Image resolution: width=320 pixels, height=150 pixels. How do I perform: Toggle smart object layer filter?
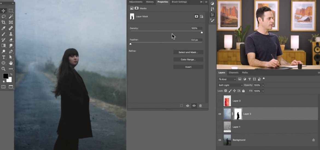tap(259, 79)
